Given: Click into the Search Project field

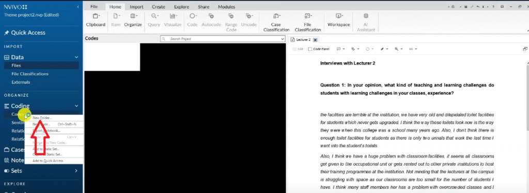Looking at the screenshot, I should click(x=223, y=39).
